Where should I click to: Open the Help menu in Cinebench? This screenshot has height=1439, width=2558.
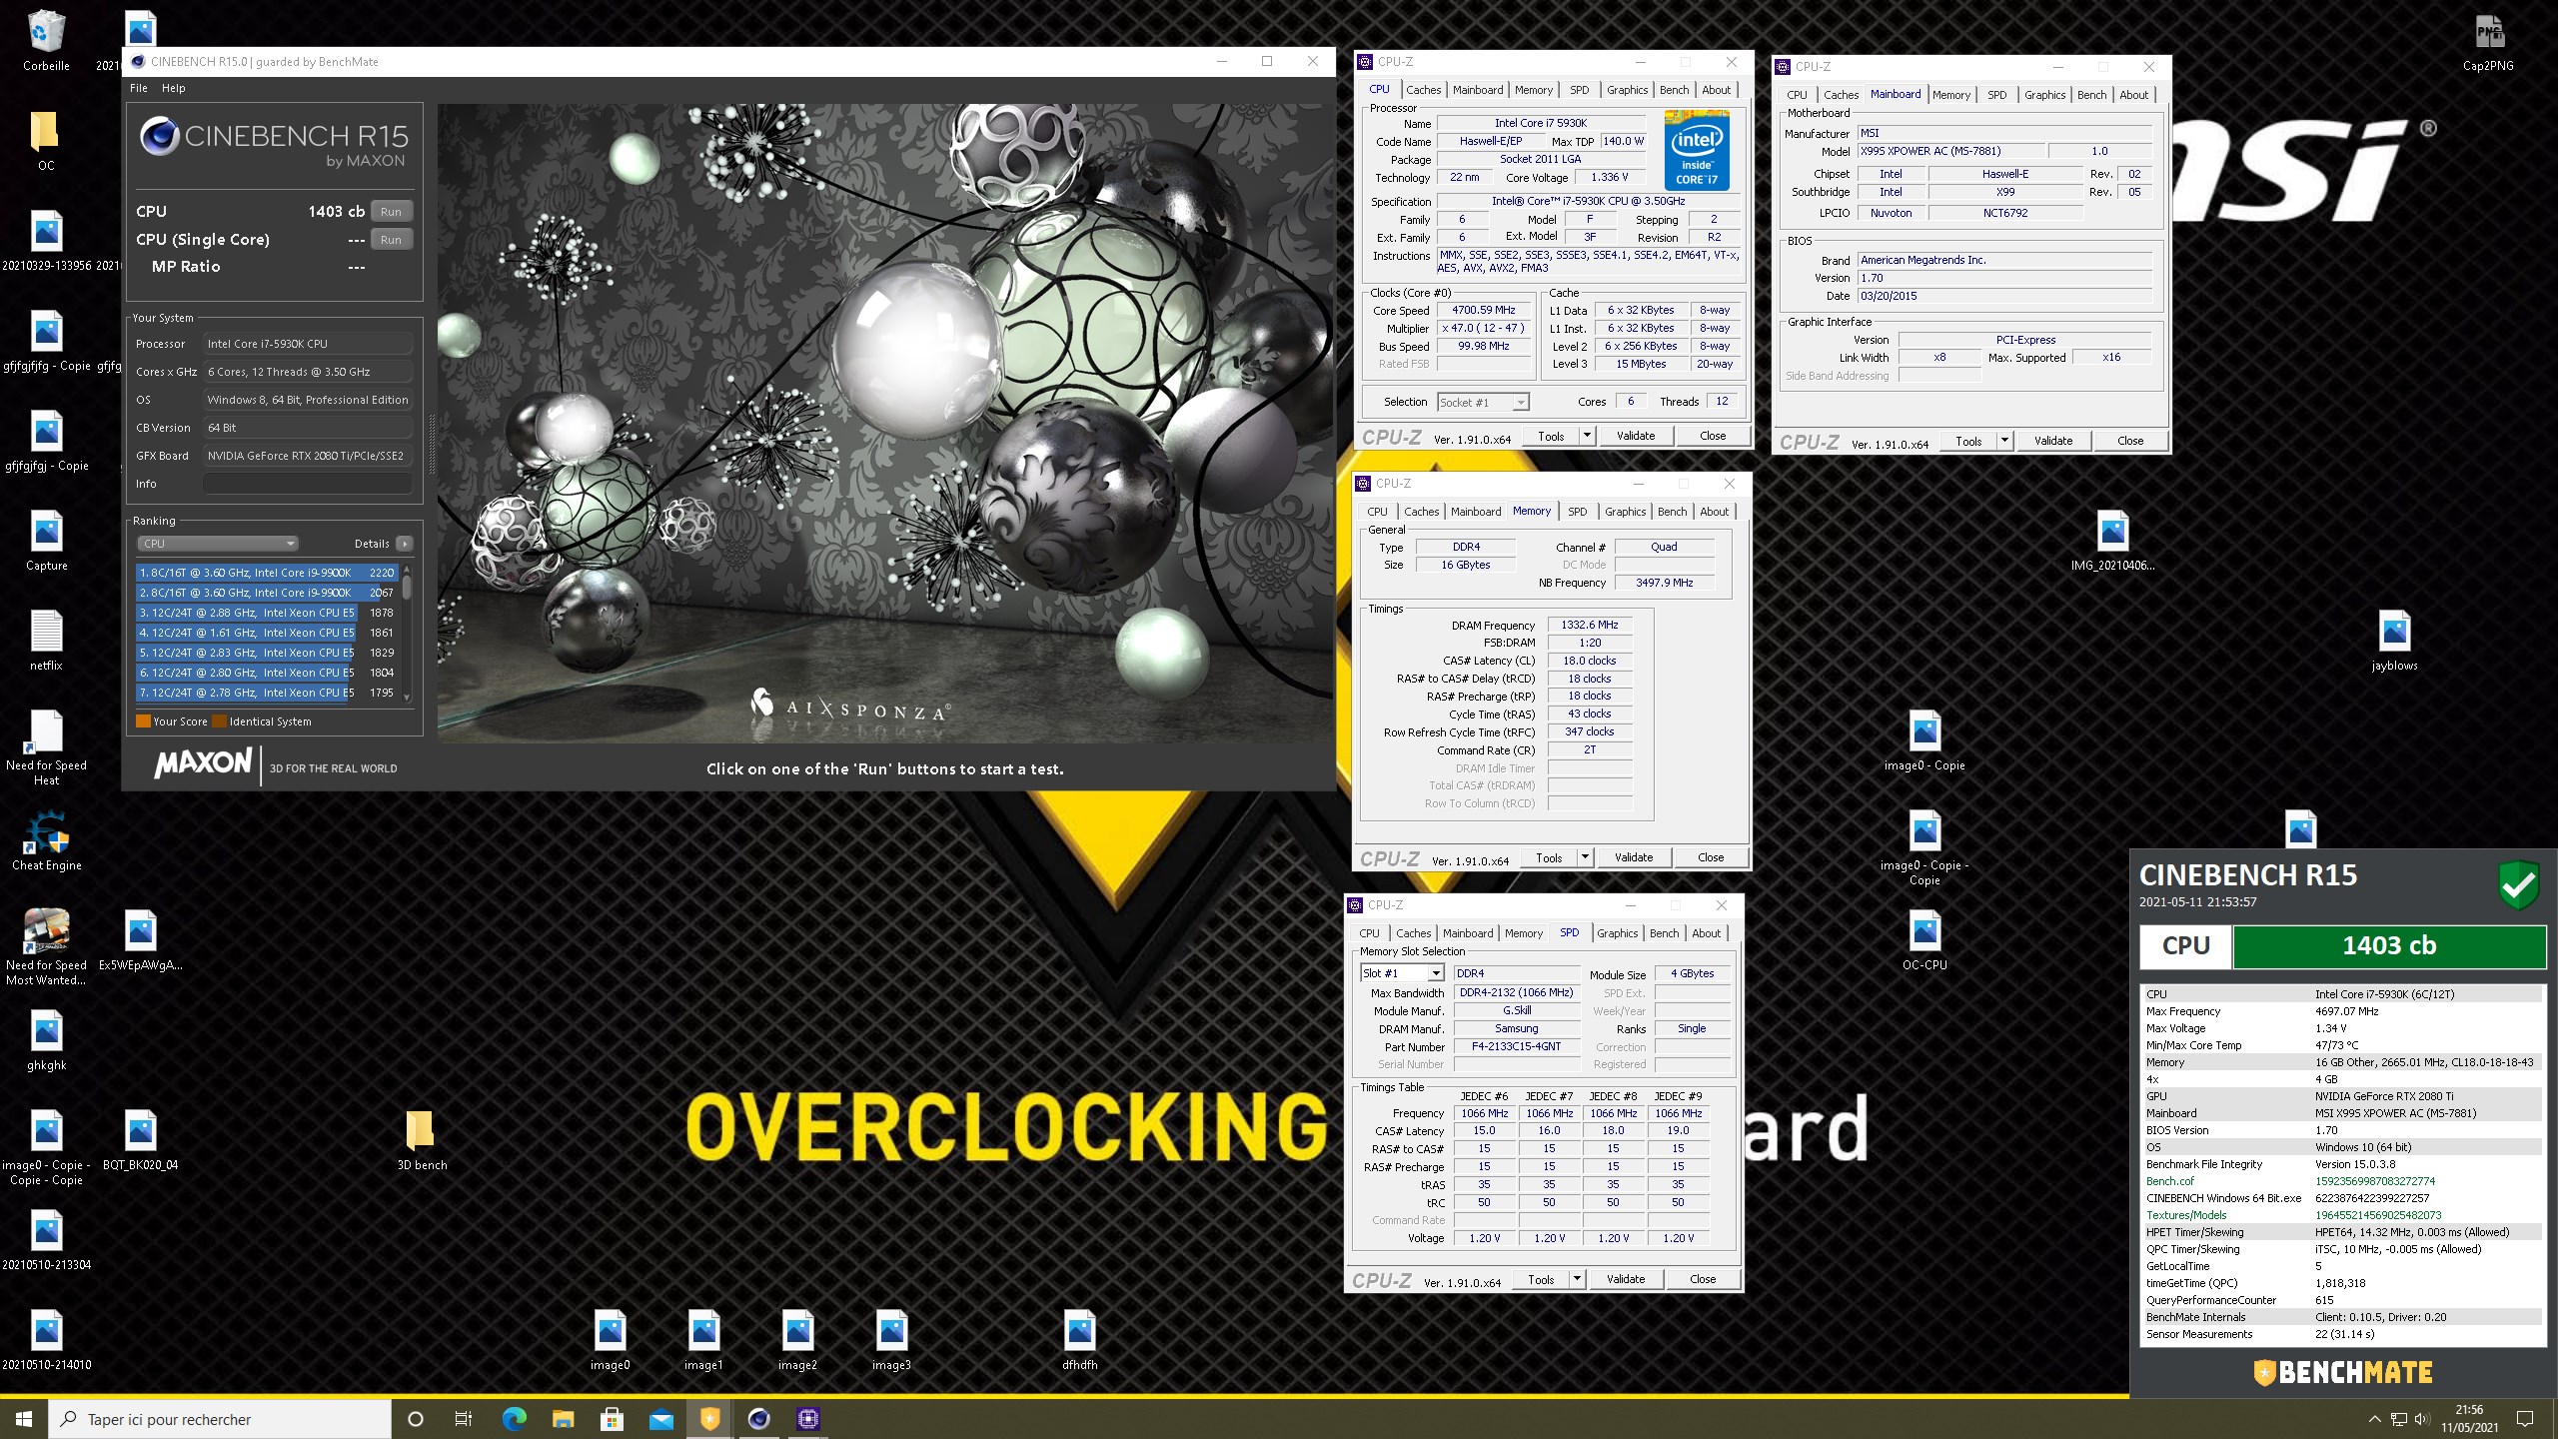[x=174, y=88]
